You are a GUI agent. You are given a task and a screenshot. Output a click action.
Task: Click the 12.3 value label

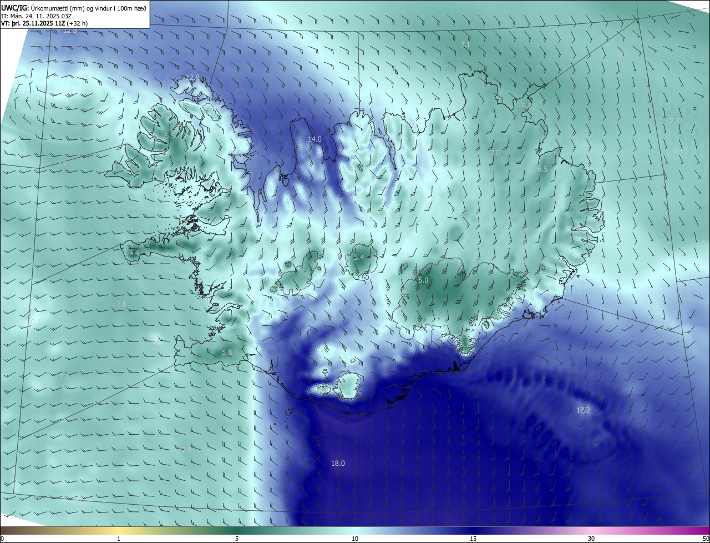click(x=70, y=31)
